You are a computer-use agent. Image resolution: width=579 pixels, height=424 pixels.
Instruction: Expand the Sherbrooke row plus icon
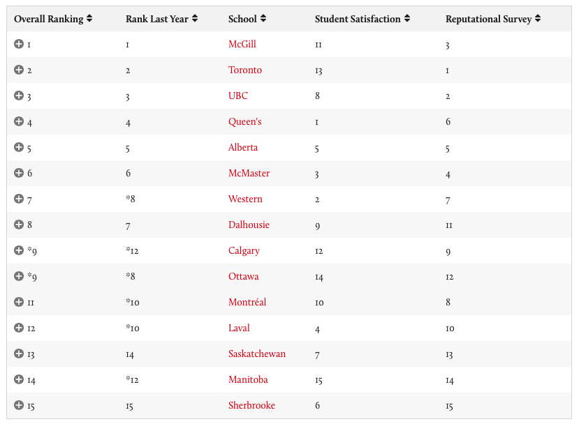(19, 405)
